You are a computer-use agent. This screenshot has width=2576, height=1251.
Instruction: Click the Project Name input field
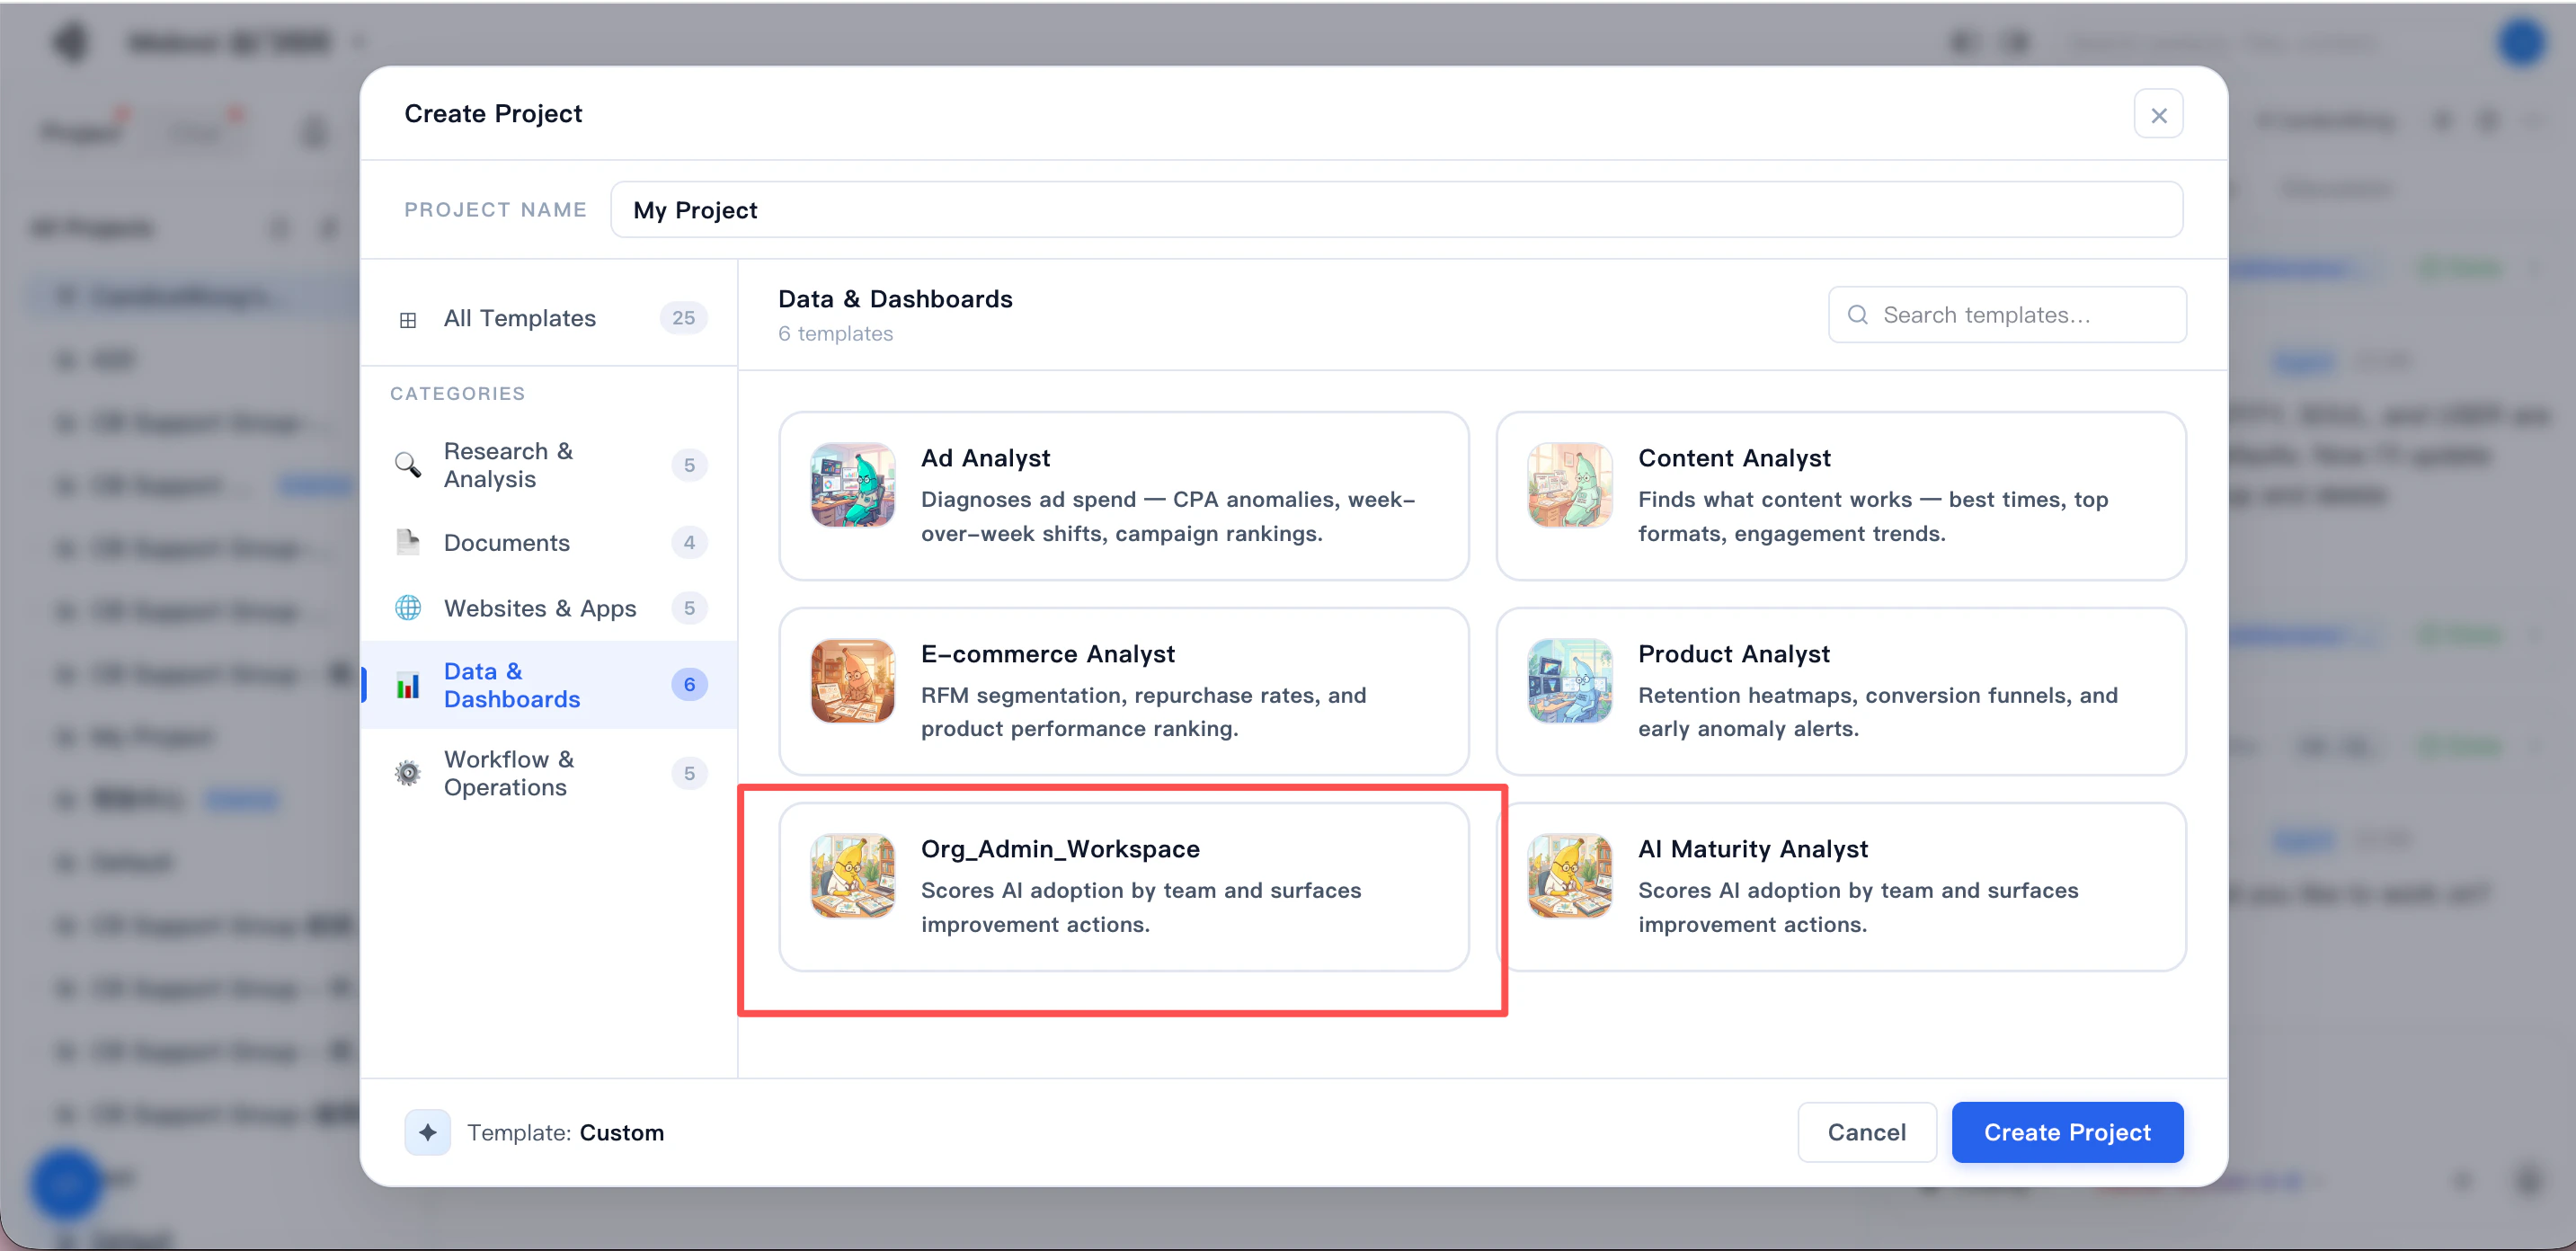coord(1396,210)
